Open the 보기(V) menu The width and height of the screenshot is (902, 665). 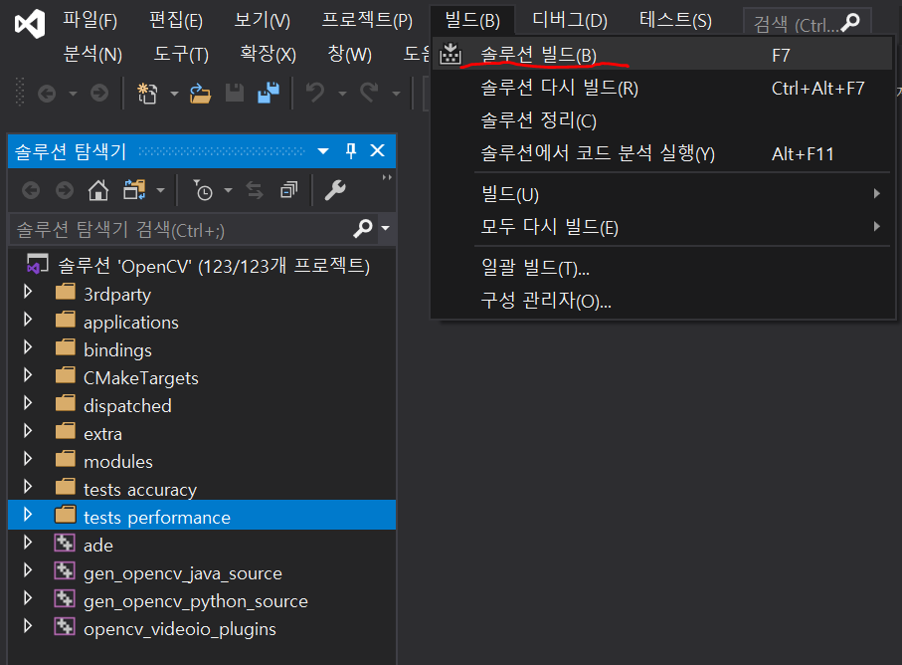click(x=263, y=21)
